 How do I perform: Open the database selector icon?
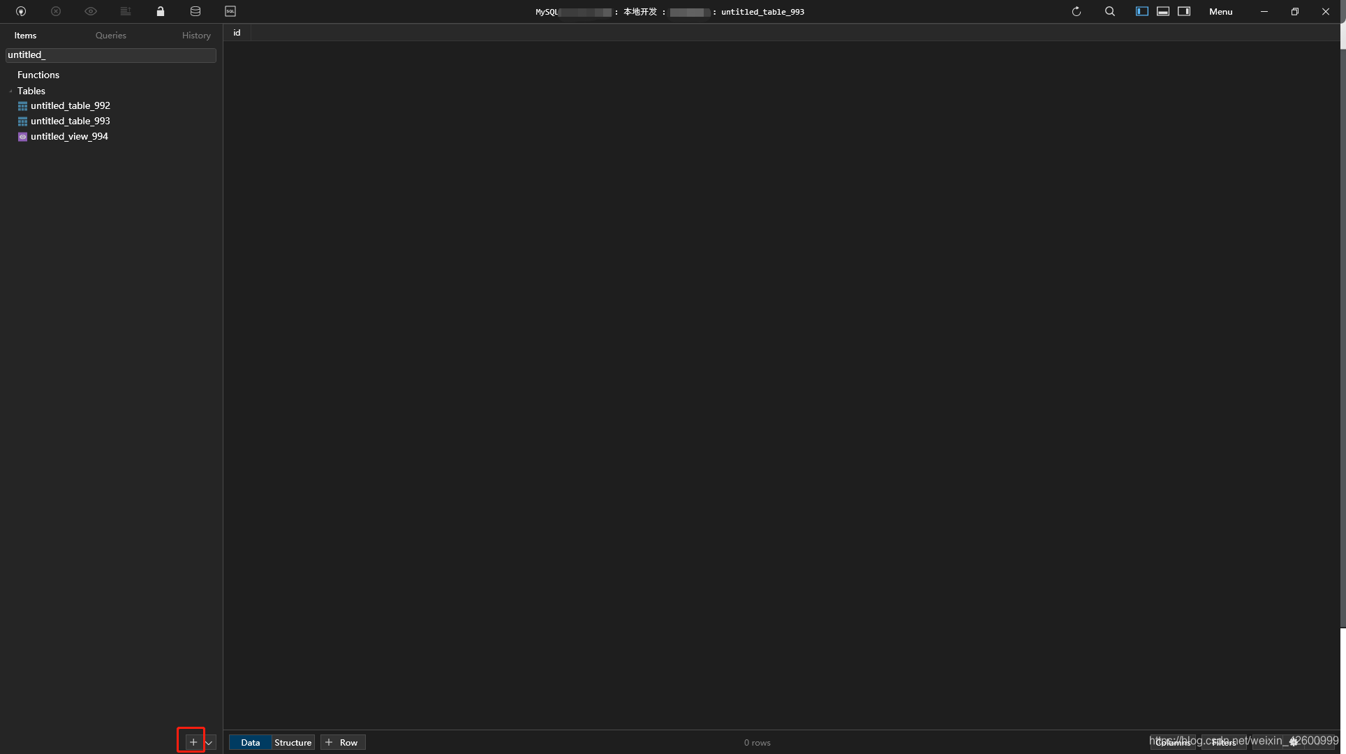click(195, 11)
